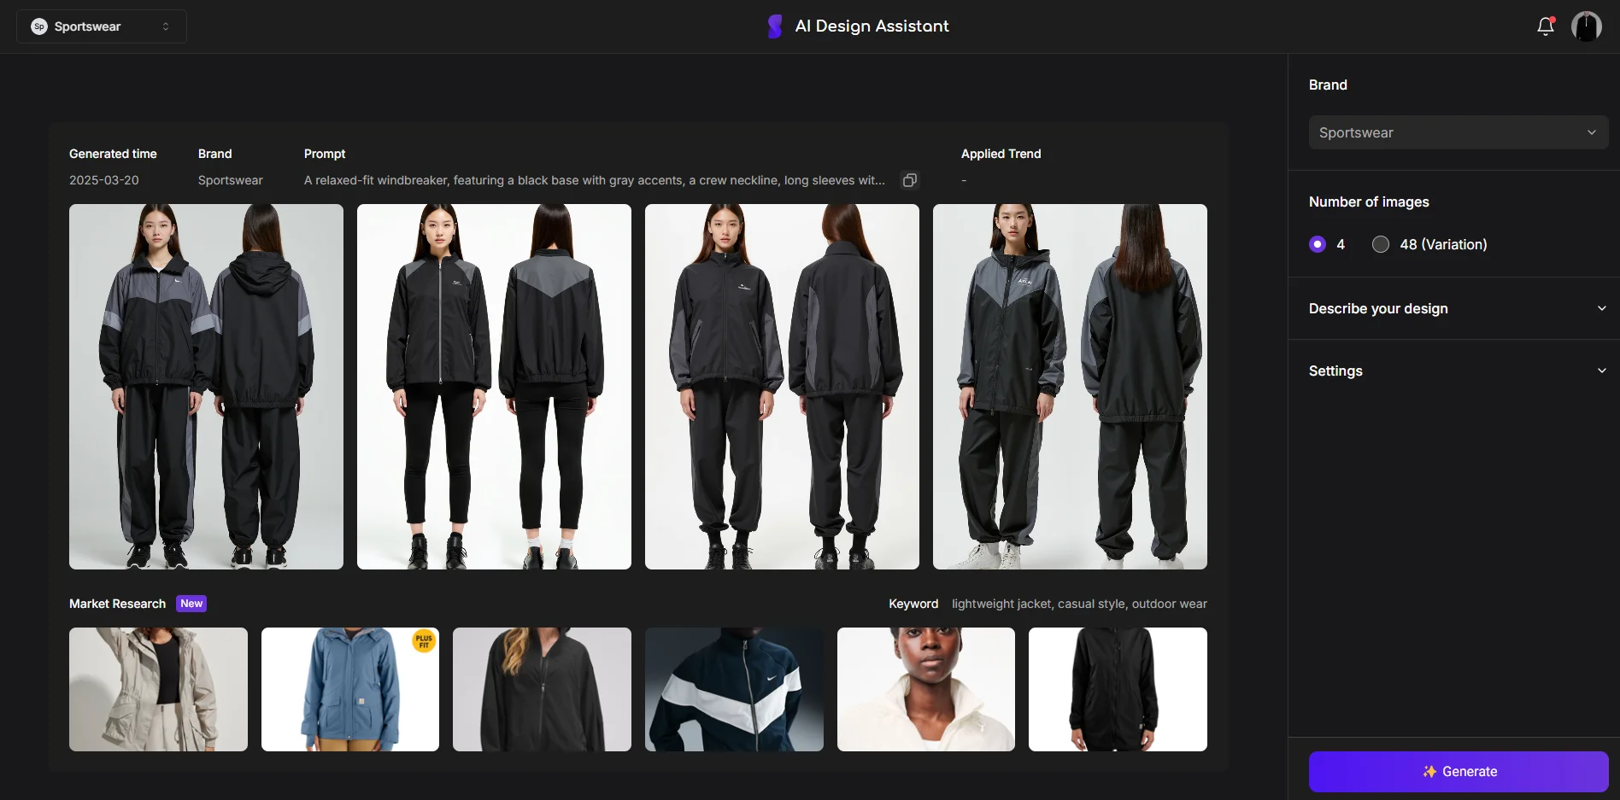Open the navy and white Nike jacket thumbnail
The image size is (1620, 800).
734,690
